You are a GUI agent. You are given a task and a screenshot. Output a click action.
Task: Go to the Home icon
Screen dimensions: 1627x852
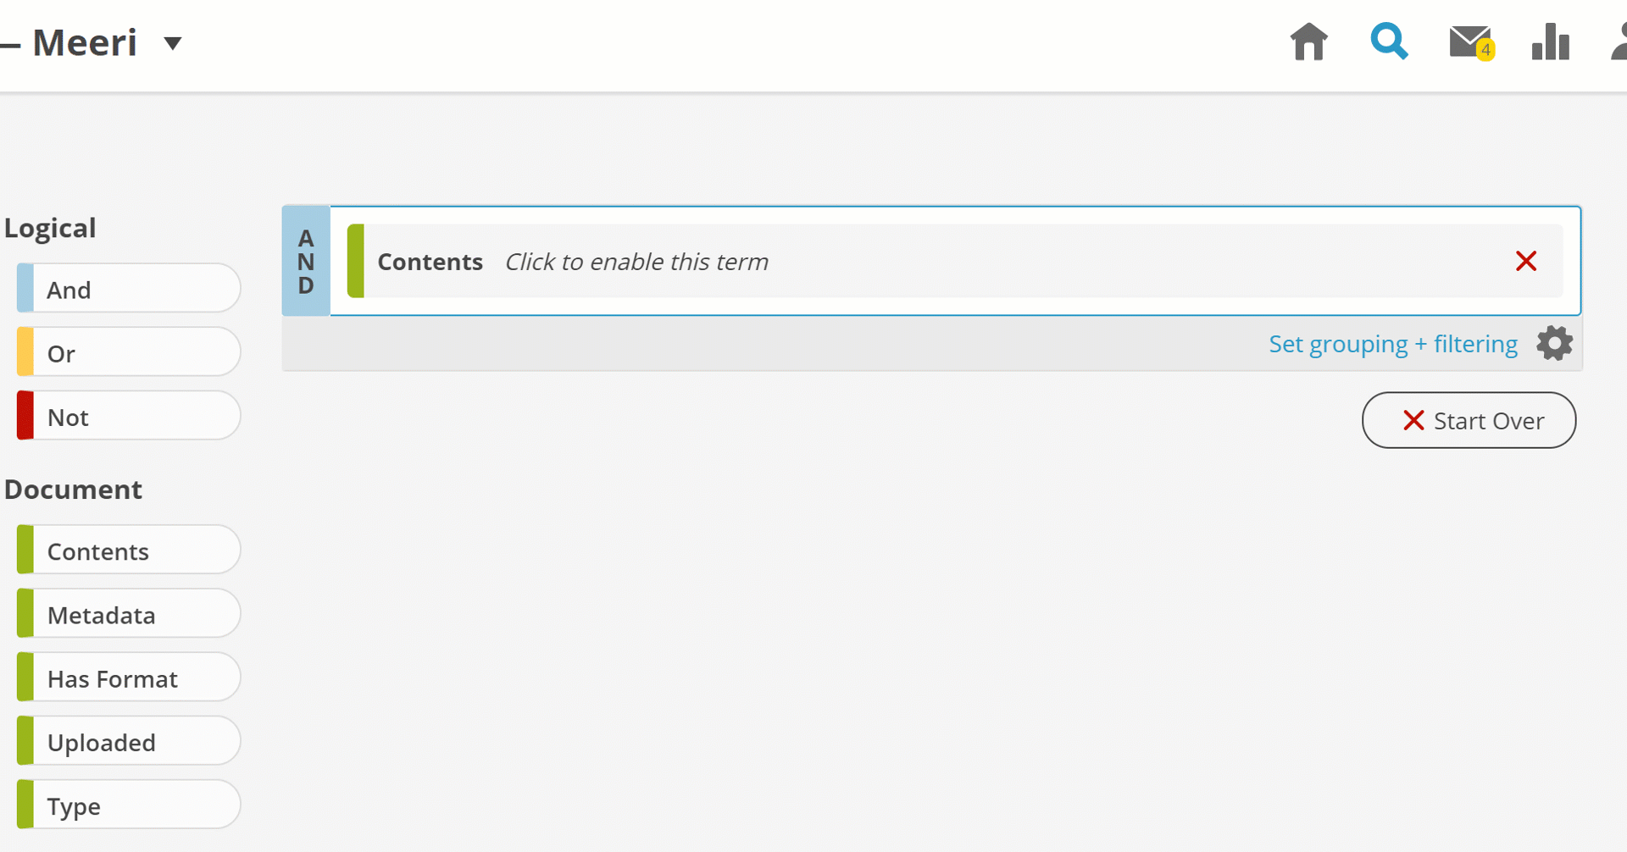click(x=1309, y=41)
